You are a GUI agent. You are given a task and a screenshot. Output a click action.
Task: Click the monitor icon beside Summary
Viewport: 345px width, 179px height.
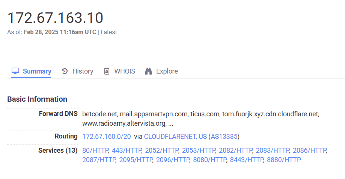tap(15, 71)
